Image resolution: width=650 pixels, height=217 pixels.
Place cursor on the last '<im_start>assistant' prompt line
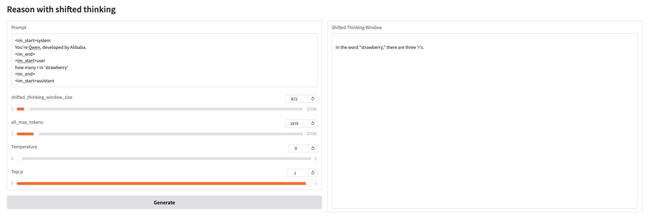[35, 81]
